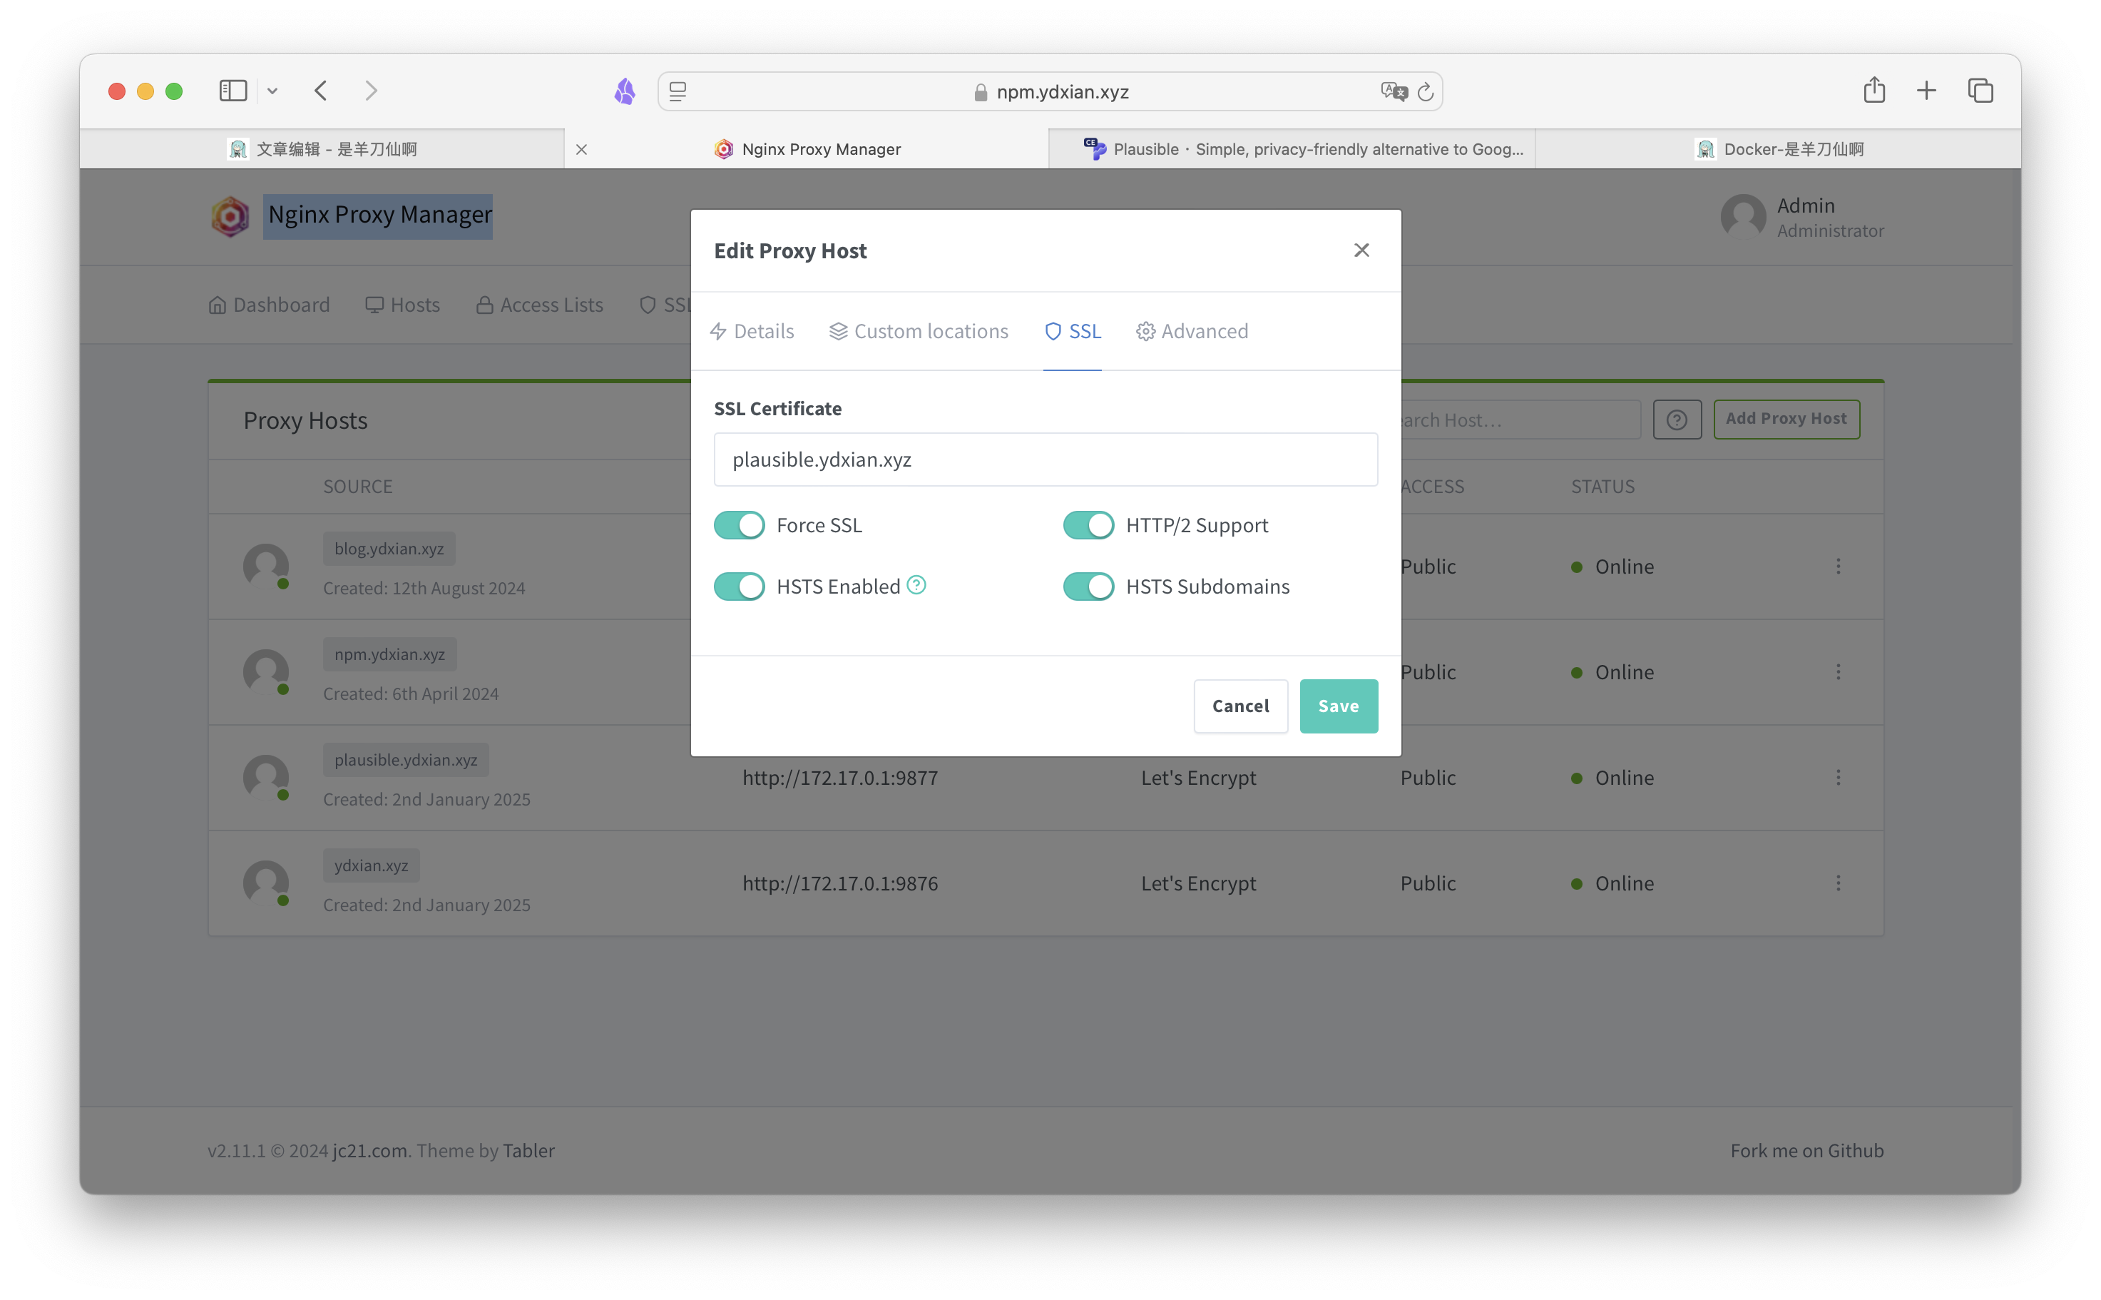2101x1300 pixels.
Task: Click the reader page icon in address bar
Action: click(x=678, y=91)
